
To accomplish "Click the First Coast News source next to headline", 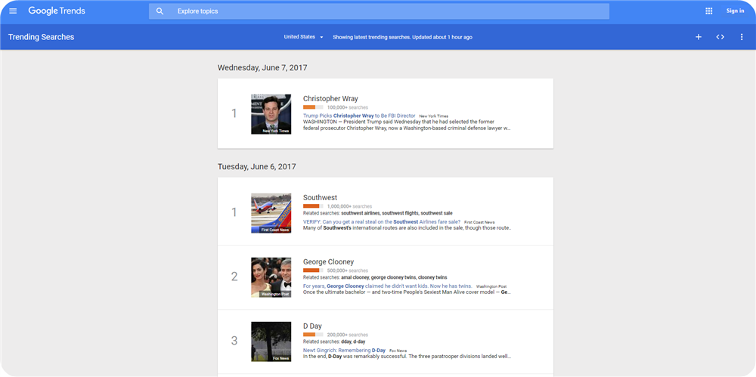I will [x=479, y=222].
